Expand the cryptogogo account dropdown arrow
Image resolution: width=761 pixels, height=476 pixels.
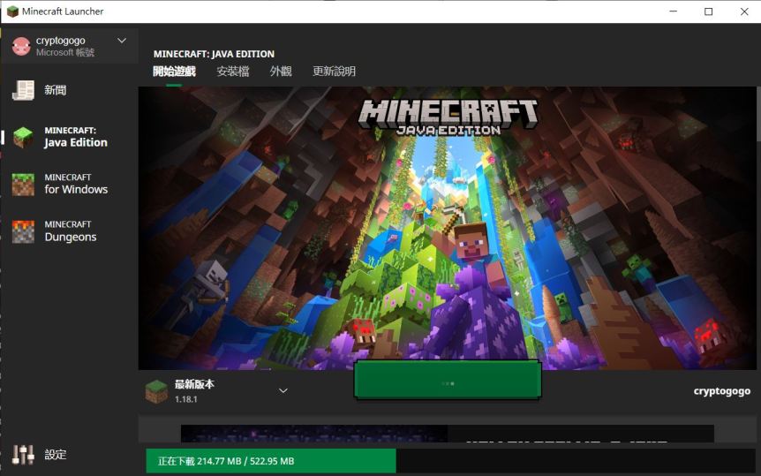[x=122, y=41]
